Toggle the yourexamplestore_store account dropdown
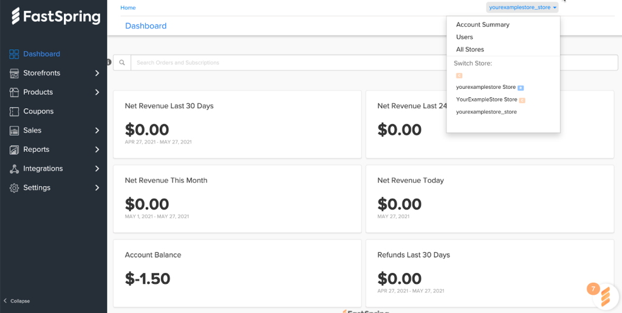This screenshot has width=622, height=313. pyautogui.click(x=522, y=7)
